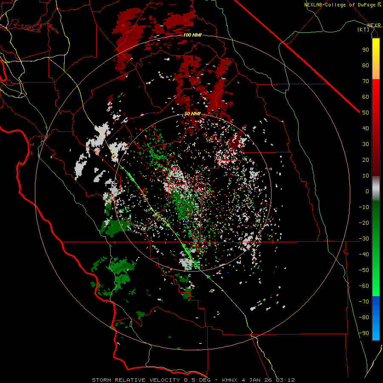Click the 10 value on the velocity scale
The width and height of the screenshot is (383, 383).
click(366, 176)
